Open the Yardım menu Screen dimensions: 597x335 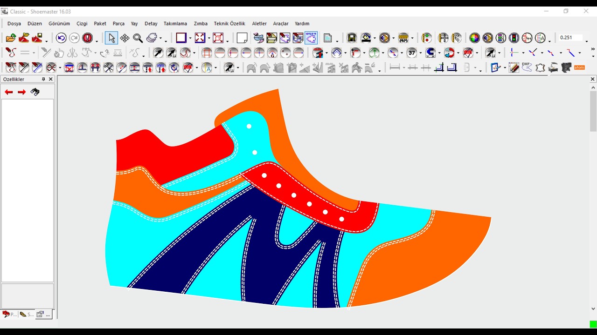pos(302,24)
